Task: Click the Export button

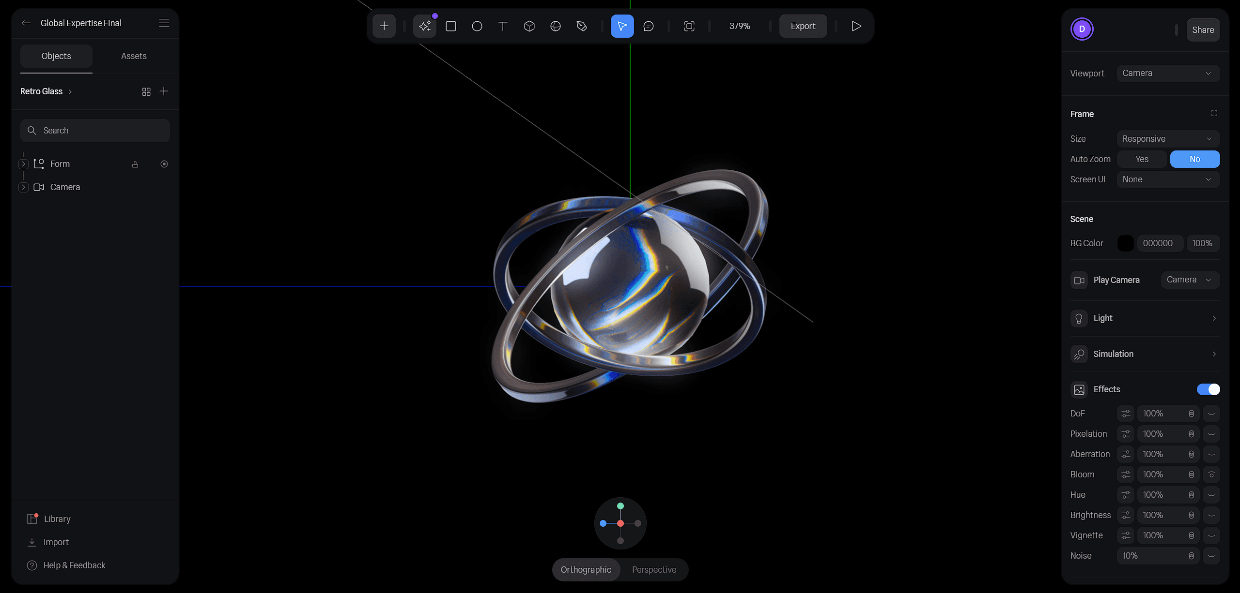Action: tap(803, 26)
